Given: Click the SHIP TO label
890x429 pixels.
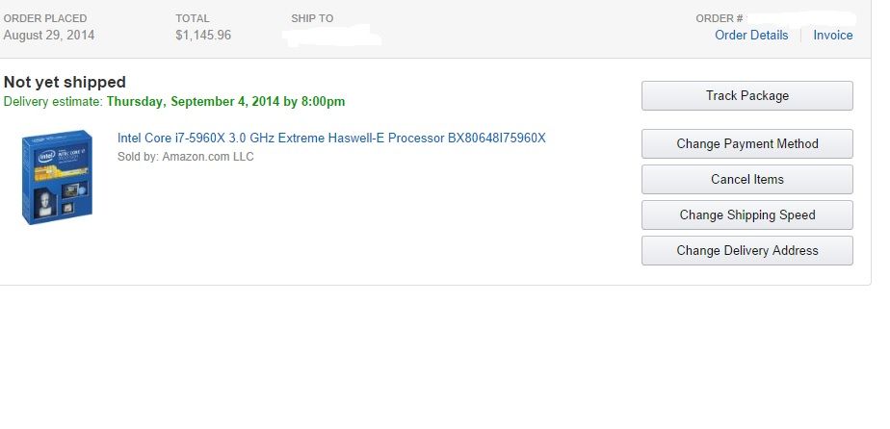Looking at the screenshot, I should point(312,18).
